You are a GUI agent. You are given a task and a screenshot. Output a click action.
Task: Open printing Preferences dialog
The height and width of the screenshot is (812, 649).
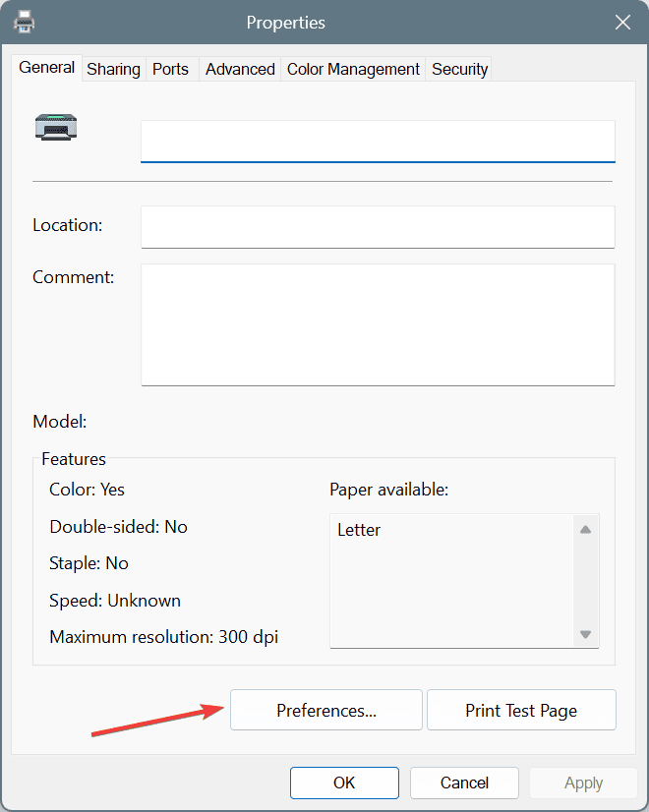click(326, 710)
